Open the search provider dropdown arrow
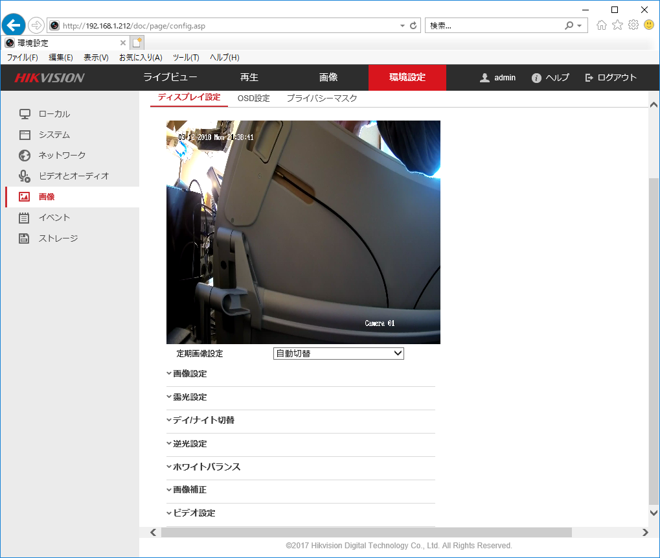 [580, 26]
